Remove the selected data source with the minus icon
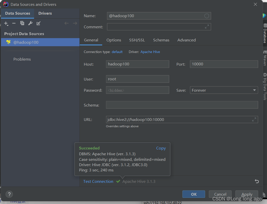The image size is (267, 204). 14,23
